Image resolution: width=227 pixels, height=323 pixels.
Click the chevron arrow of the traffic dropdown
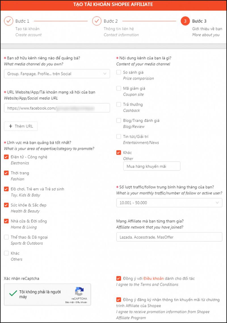click(x=217, y=203)
